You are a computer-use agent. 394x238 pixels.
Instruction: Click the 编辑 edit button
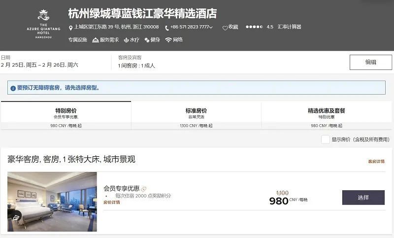click(371, 62)
